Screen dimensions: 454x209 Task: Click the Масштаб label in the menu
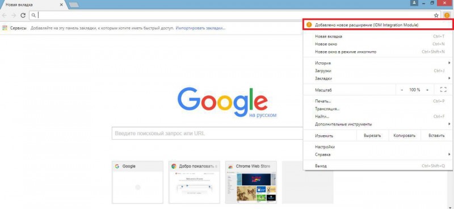pos(323,90)
